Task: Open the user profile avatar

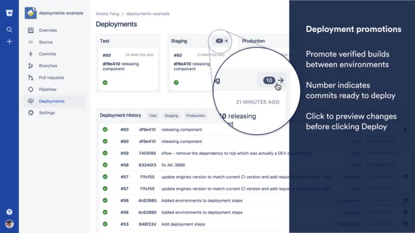Action: click(x=9, y=224)
